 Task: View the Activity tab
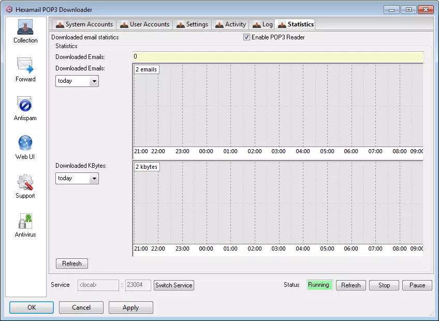coord(230,24)
